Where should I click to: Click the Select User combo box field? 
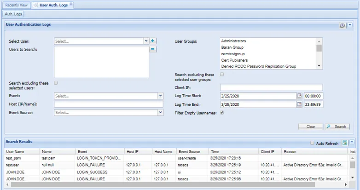[x=99, y=41]
